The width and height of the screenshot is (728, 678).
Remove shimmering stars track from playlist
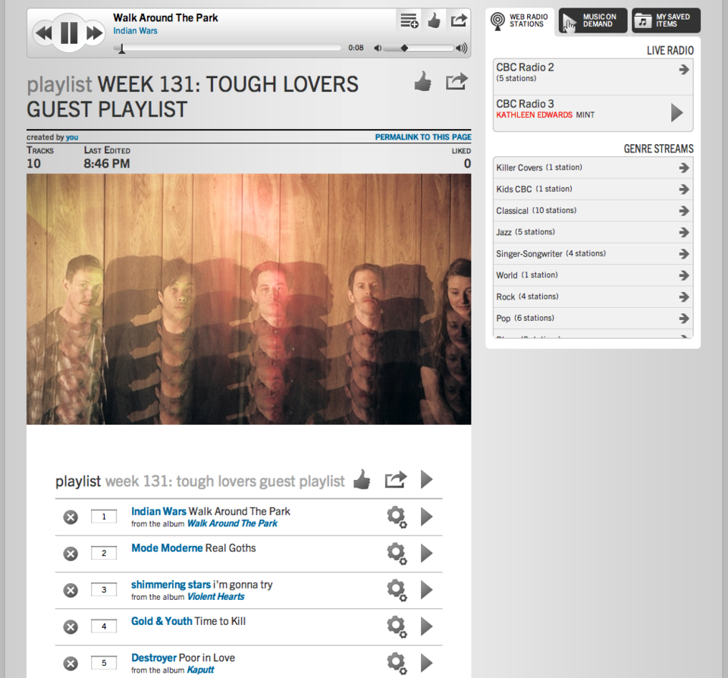(x=71, y=590)
